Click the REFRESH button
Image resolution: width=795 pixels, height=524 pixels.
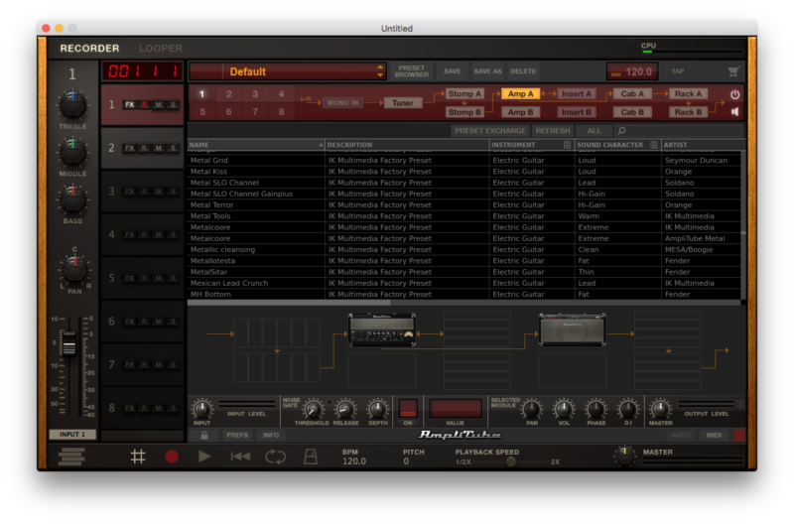point(553,131)
